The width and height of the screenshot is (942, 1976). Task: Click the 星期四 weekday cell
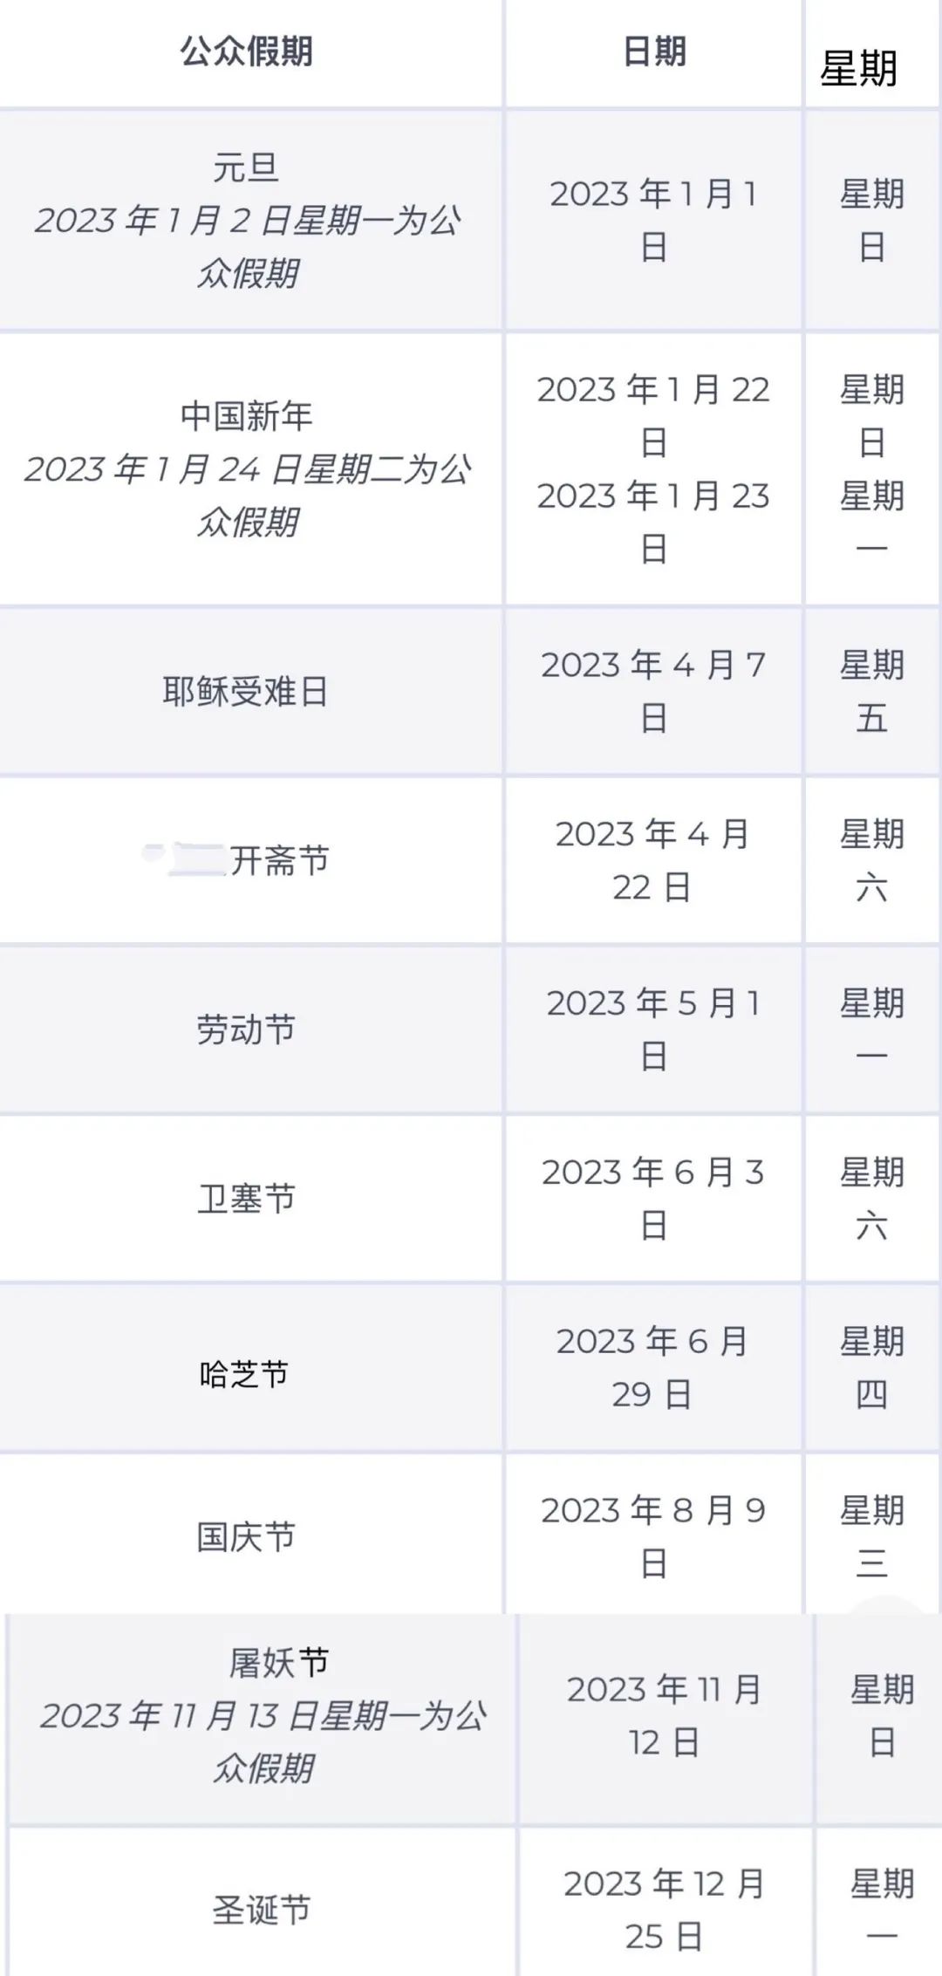871,1368
